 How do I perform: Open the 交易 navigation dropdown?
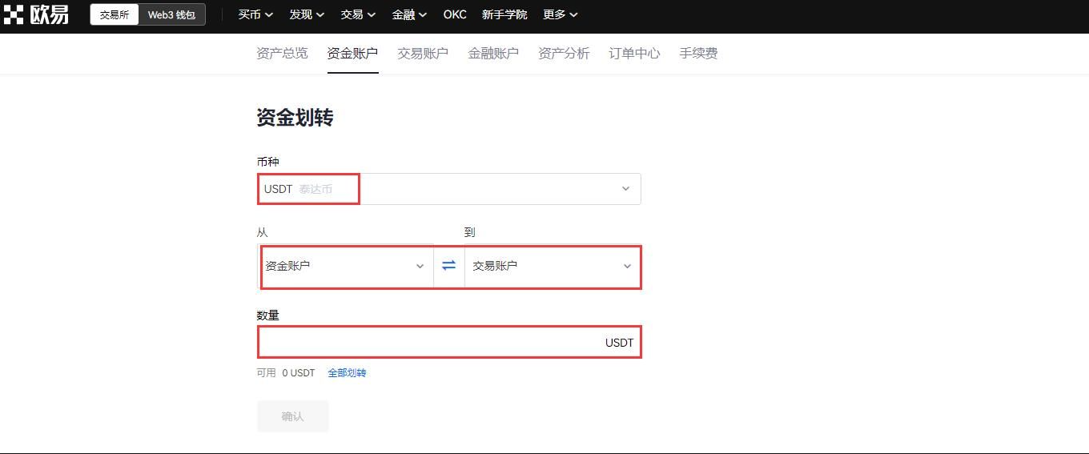coord(358,14)
